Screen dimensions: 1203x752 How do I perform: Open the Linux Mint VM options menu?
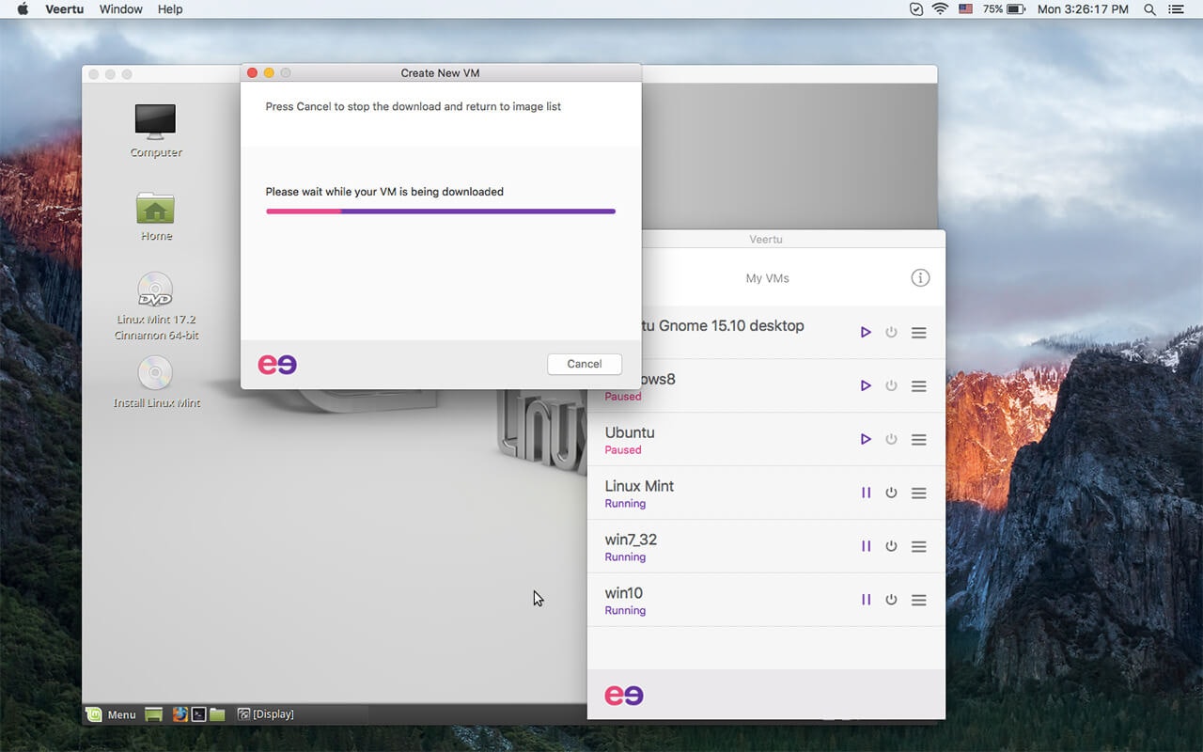pyautogui.click(x=919, y=493)
